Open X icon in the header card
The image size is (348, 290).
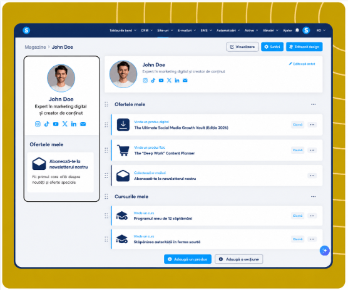click(169, 81)
